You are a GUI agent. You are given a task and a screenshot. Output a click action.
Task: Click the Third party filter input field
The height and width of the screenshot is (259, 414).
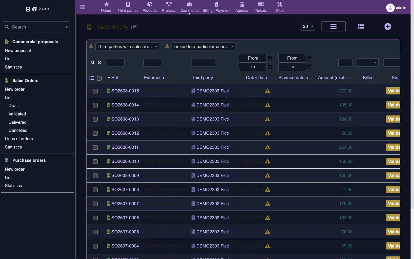coord(203,62)
